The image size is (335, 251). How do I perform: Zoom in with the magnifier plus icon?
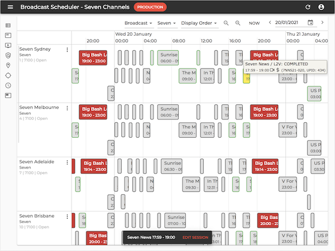tap(238, 23)
